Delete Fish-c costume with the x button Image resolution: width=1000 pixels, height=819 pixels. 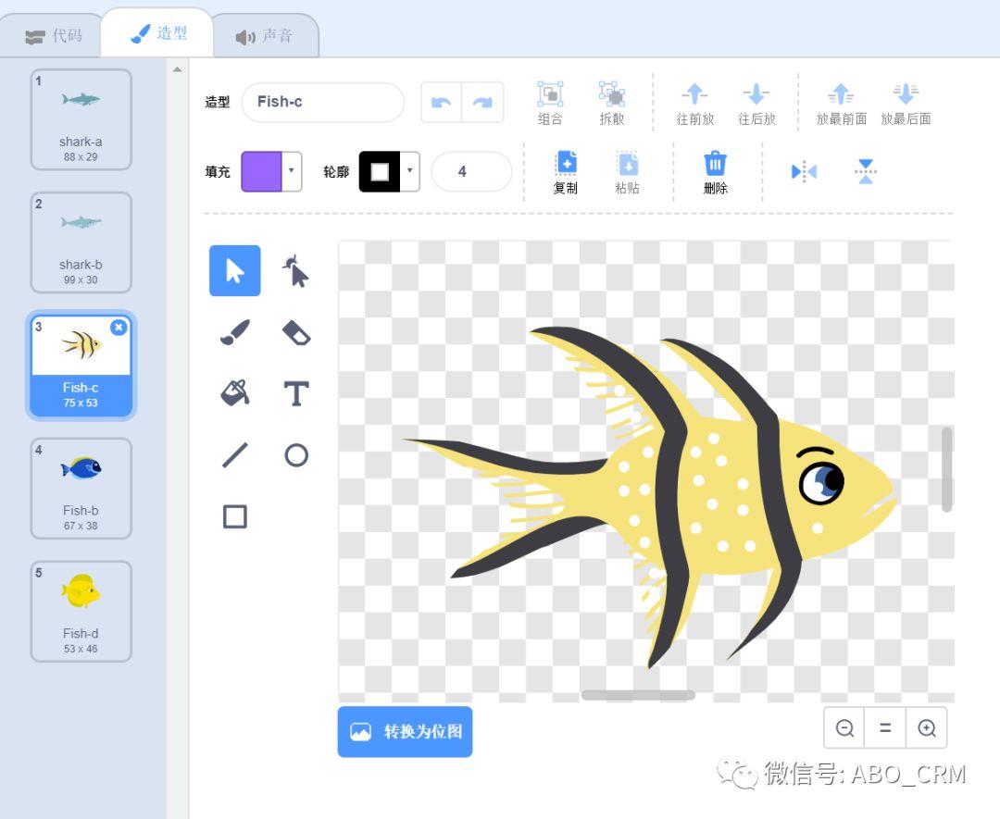[119, 327]
